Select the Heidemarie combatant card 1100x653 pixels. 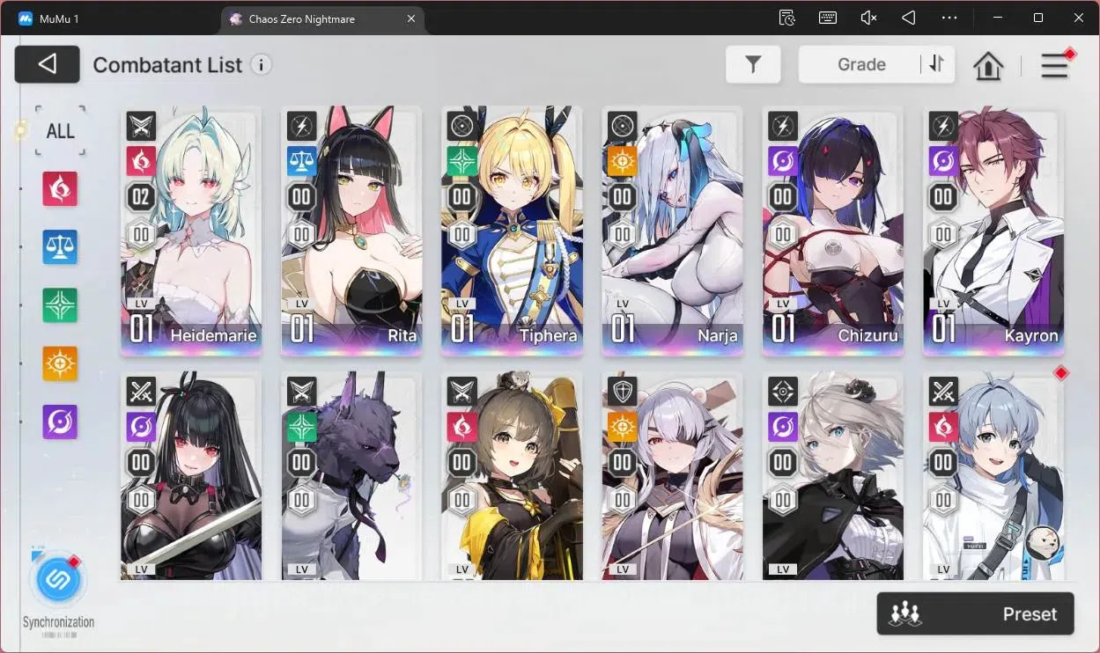click(191, 231)
